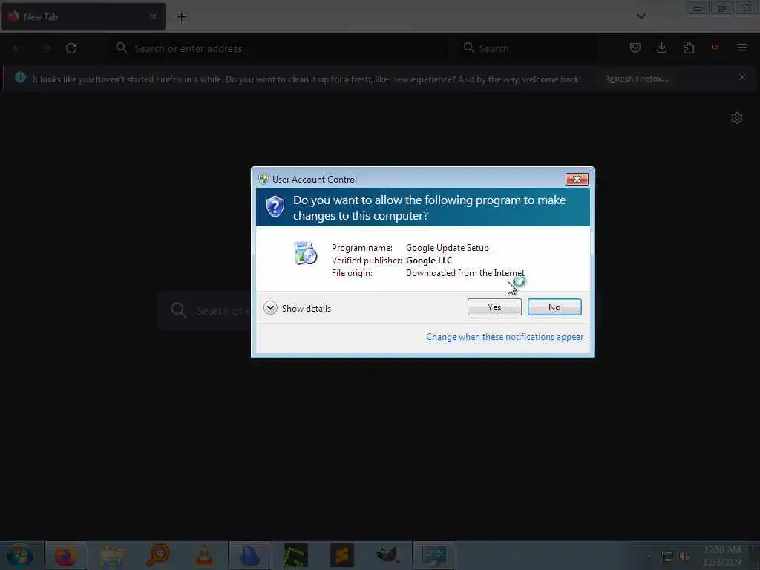Open 'Change when these notifications appear' link
Viewport: 760px width, 570px height.
pyautogui.click(x=505, y=337)
